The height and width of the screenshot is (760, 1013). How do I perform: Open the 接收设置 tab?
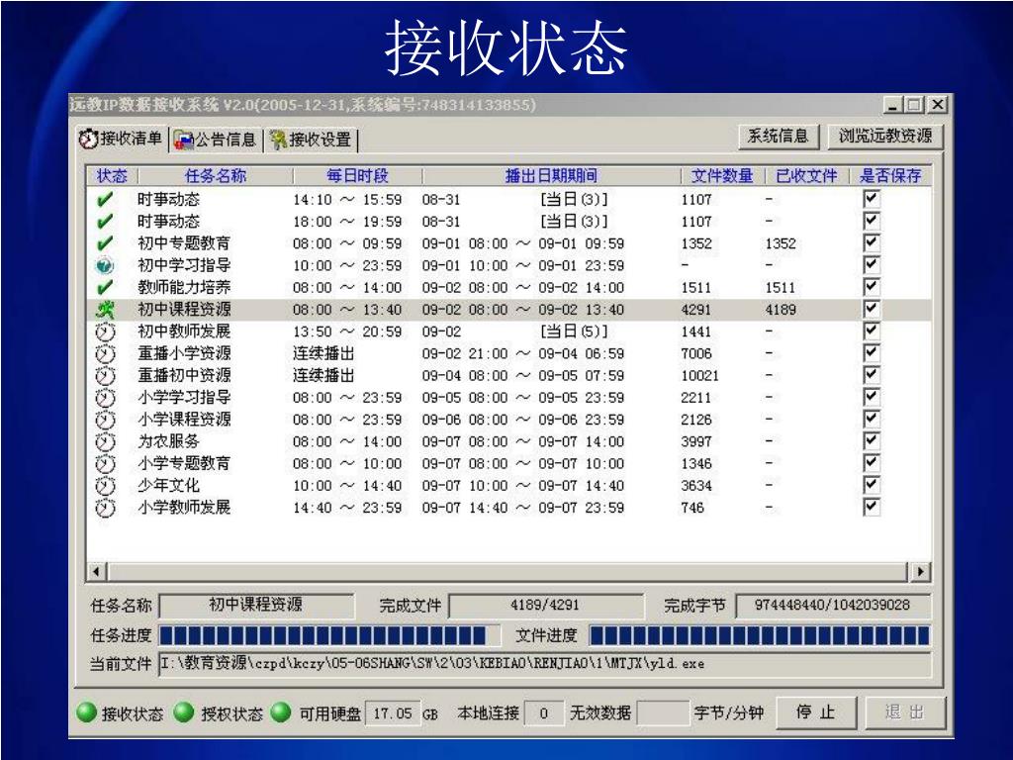coord(311,140)
